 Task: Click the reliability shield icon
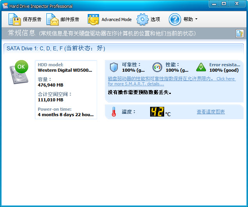[x=113, y=67]
